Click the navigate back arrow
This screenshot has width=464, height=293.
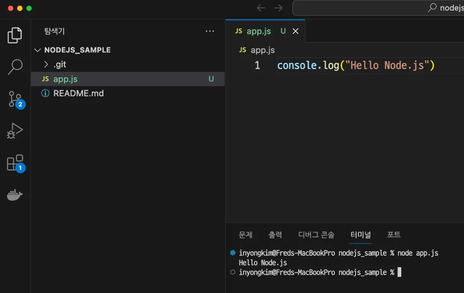(x=261, y=8)
